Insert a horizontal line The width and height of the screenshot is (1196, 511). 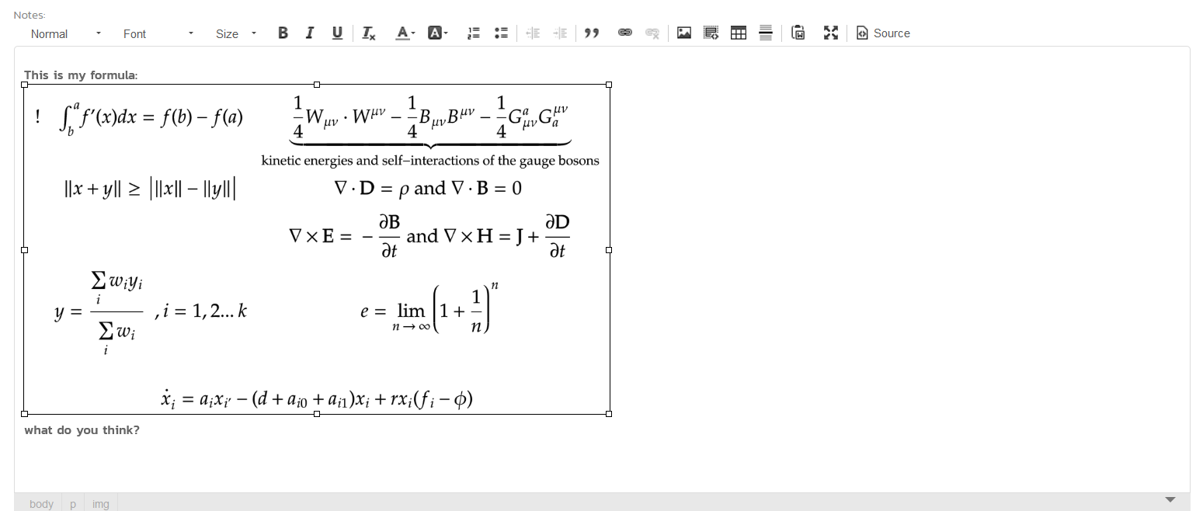pyautogui.click(x=766, y=33)
